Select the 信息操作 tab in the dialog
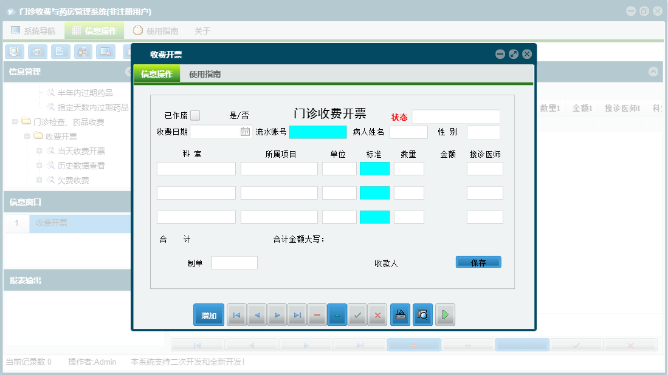 click(x=157, y=75)
